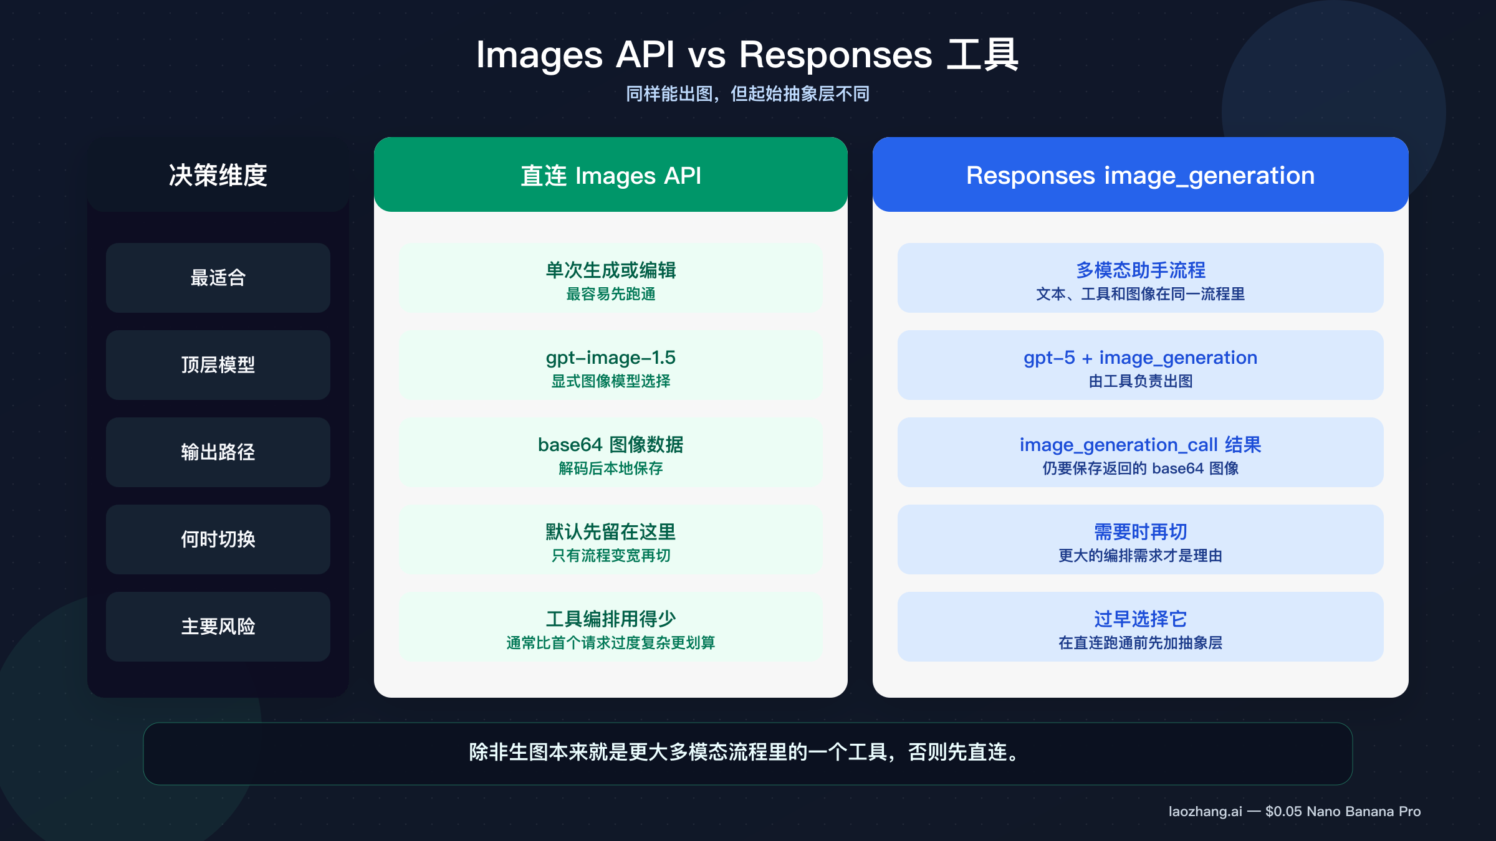
Task: Click the 需要时再切 card
Action: pos(1139,539)
